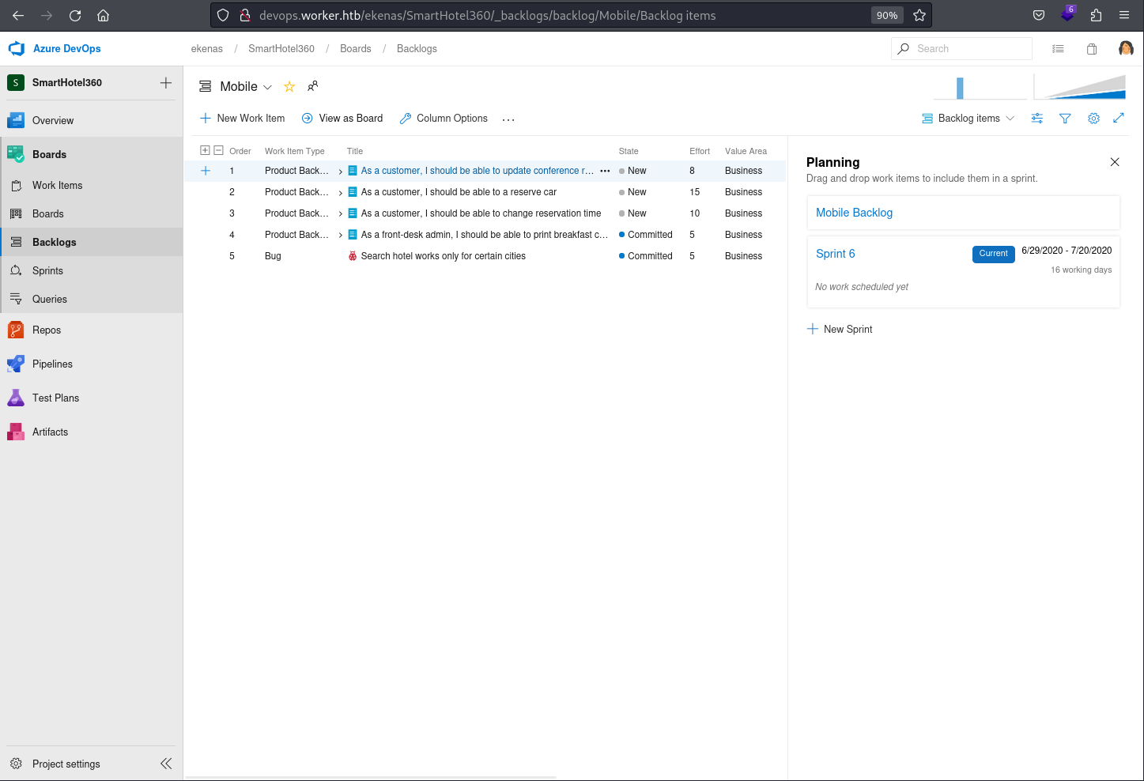Click the Boards breadcrumb link
Viewport: 1144px width, 781px height.
coord(356,49)
